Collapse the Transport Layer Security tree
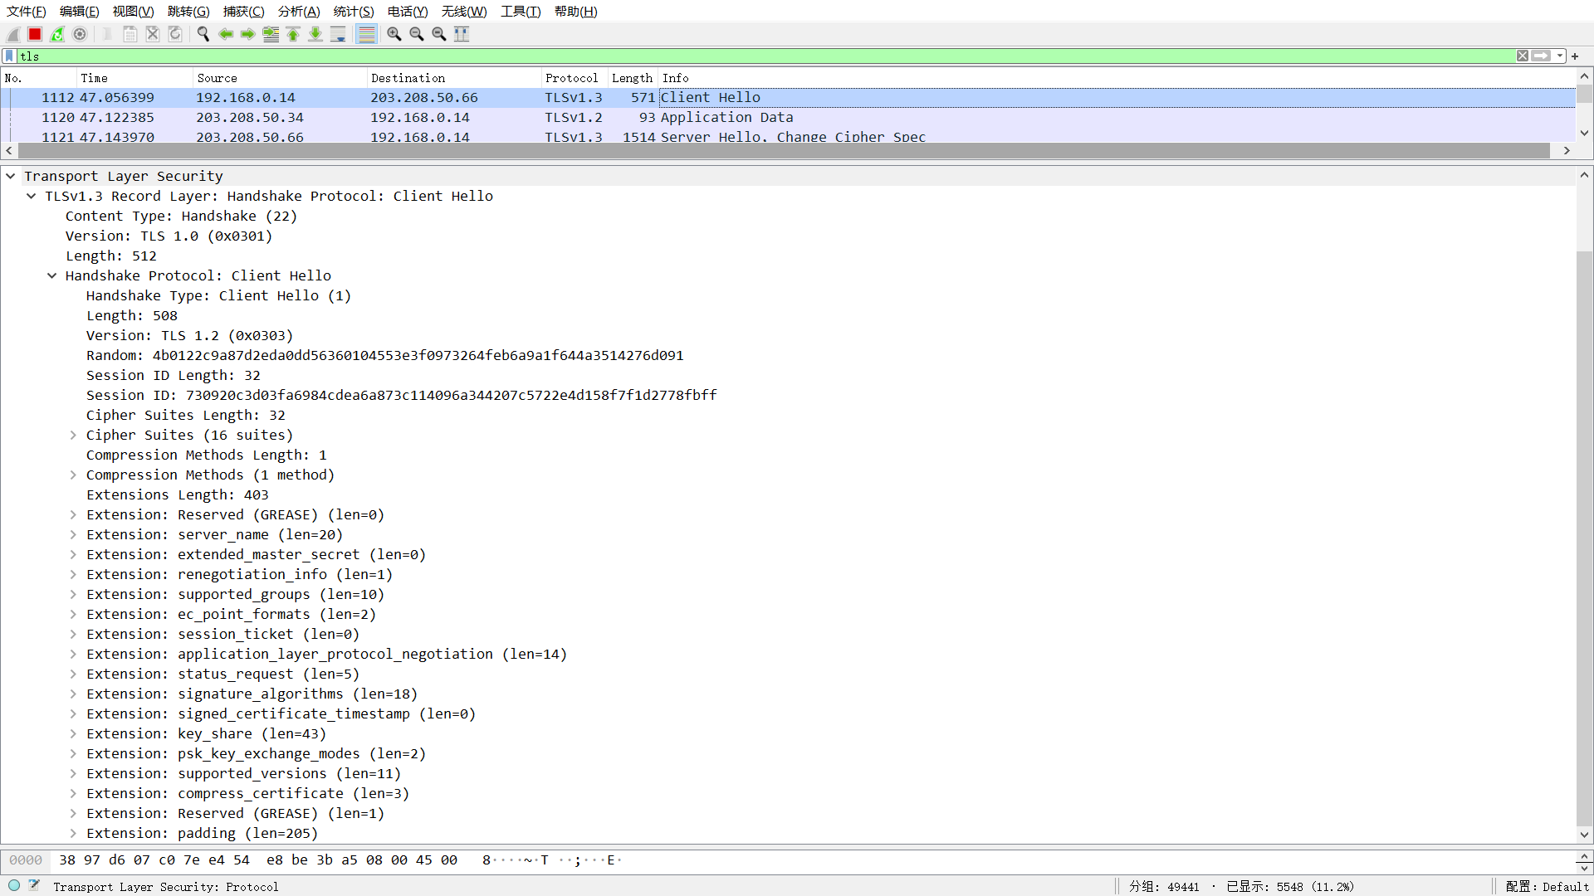The width and height of the screenshot is (1594, 896). tap(11, 177)
